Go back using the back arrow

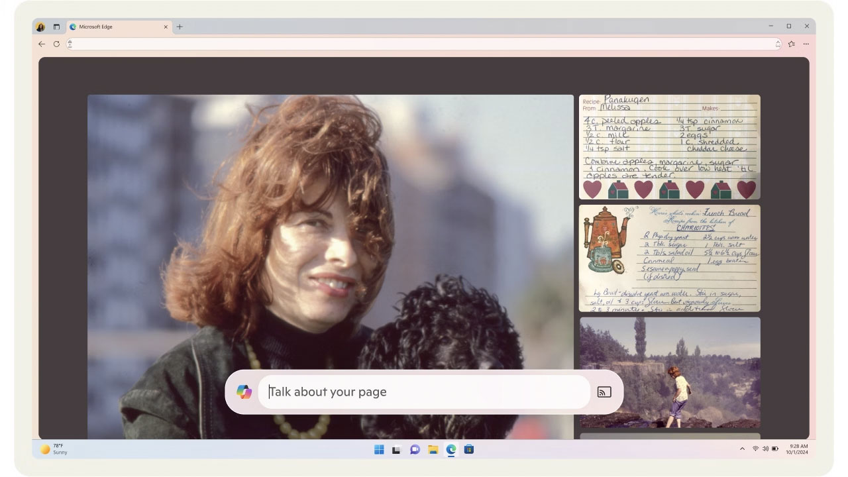[42, 44]
